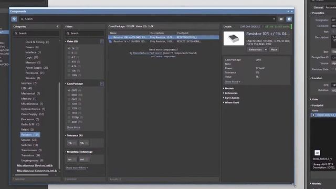This screenshot has height=189, width=336.
Task: Collapse the Categories pane with double chevron
Action: 57,26
